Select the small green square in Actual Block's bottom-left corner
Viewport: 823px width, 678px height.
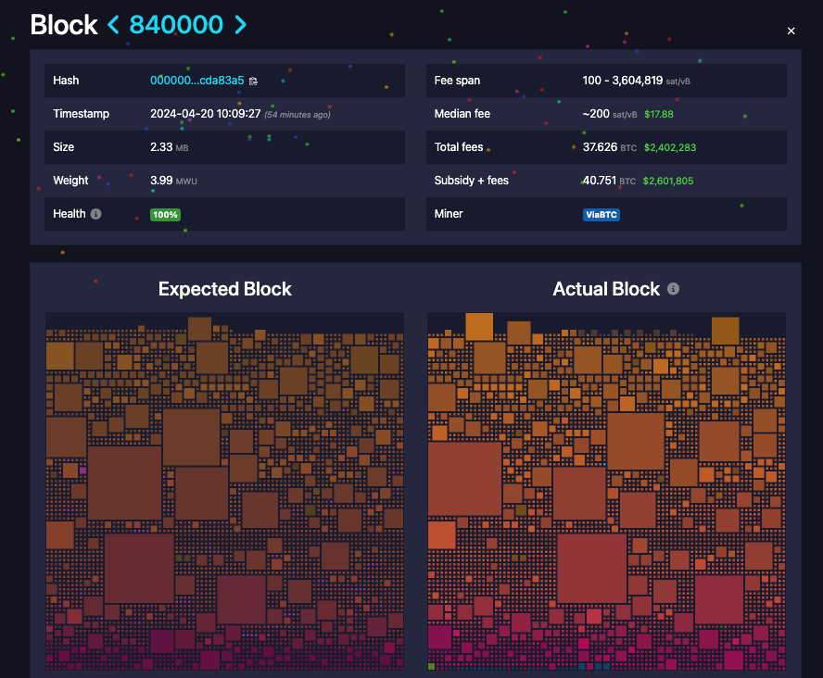(432, 665)
